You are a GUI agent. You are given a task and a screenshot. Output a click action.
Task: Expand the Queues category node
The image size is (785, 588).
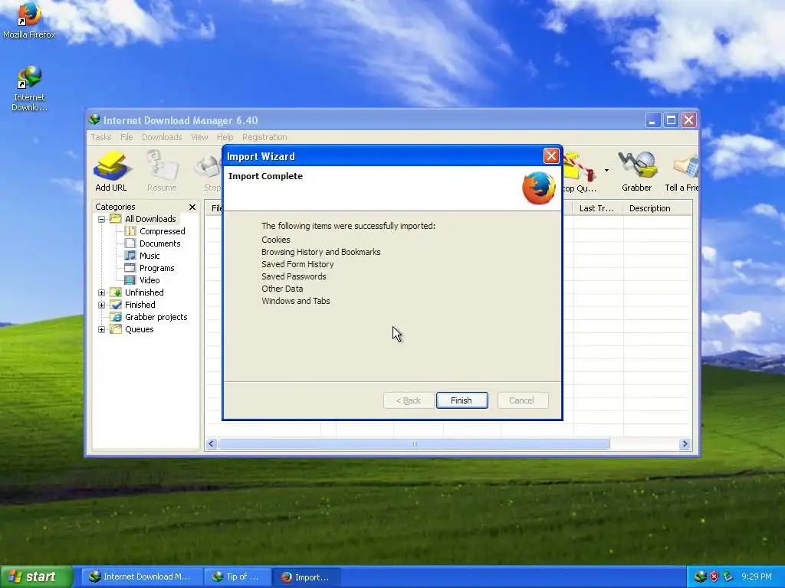[102, 329]
